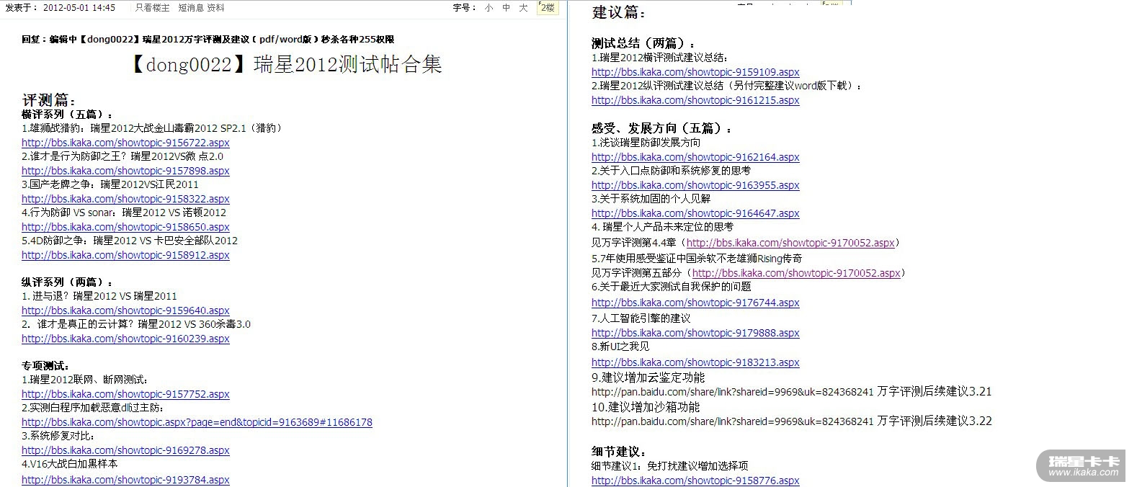Click the line 1.瑞星2012联网、断网测试
This screenshot has height=487, width=1137.
click(85, 380)
